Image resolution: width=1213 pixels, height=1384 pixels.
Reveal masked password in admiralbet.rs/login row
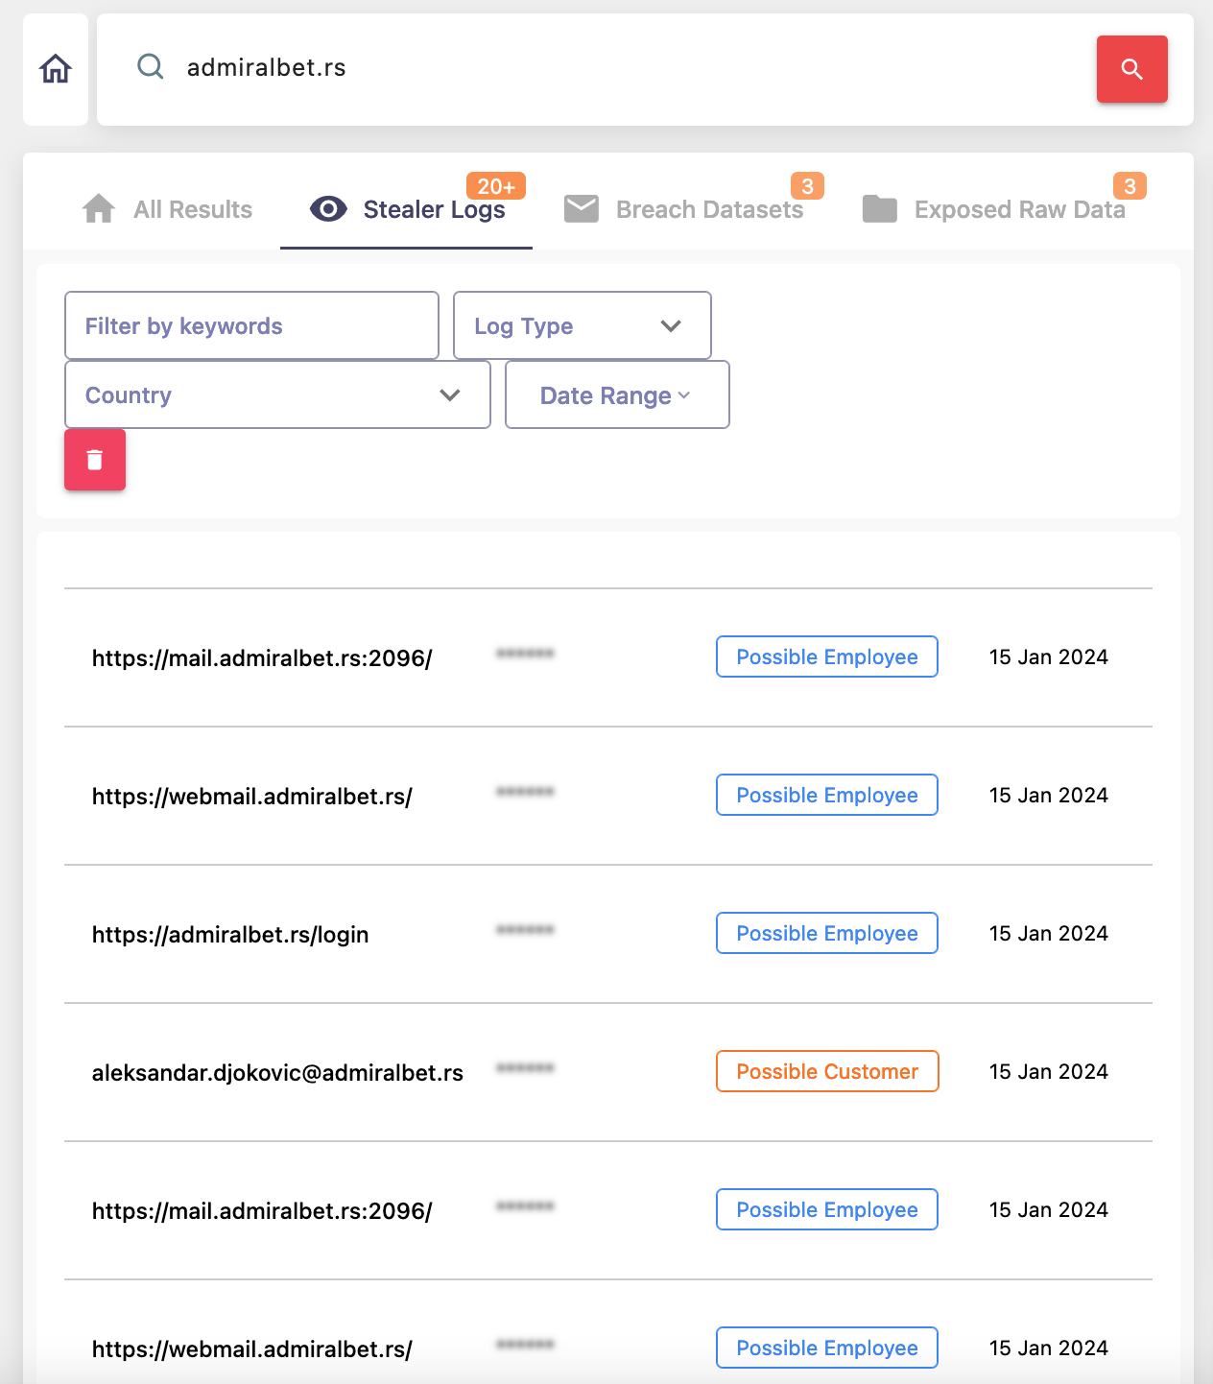click(x=525, y=929)
